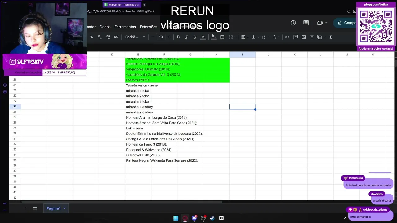
Task: Click the browser zoom magnifier icon
Action: click(349, 11)
